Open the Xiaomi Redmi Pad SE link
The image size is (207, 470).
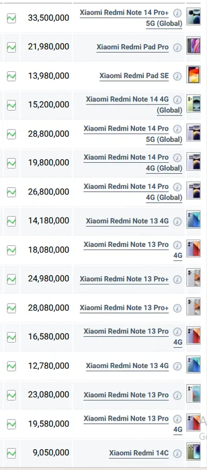tap(134, 76)
